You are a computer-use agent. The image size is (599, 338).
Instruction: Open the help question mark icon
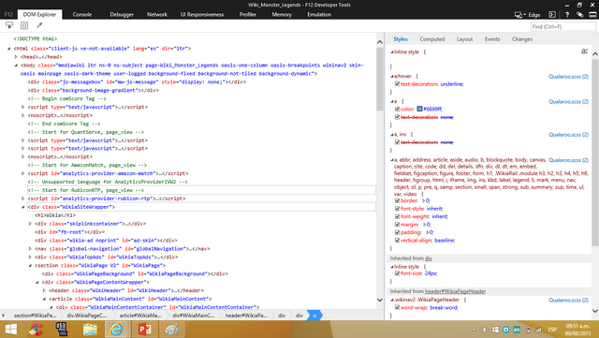point(567,15)
